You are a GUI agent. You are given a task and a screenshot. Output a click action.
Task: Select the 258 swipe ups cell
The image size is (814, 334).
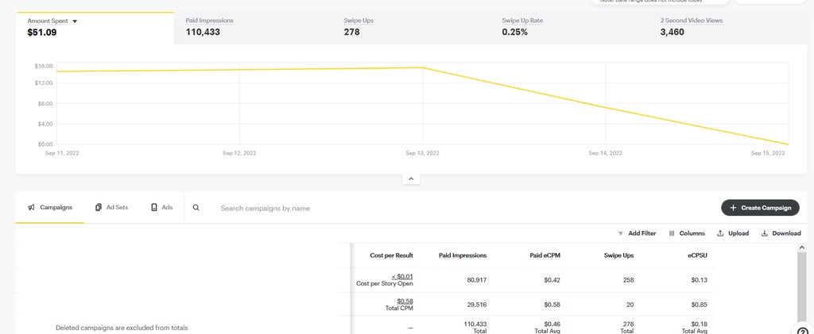click(x=628, y=280)
